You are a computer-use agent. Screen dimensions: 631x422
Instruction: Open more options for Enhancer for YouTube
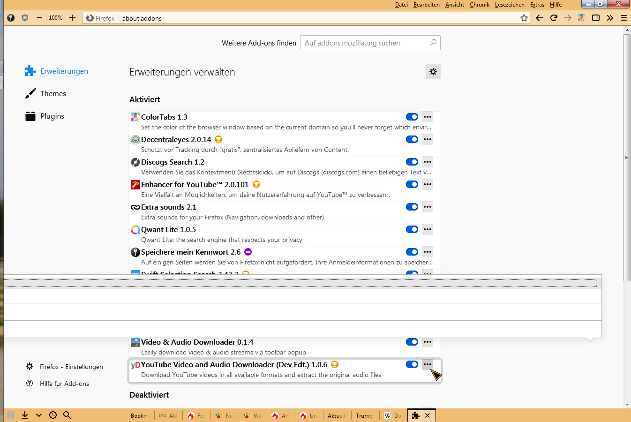coord(428,184)
